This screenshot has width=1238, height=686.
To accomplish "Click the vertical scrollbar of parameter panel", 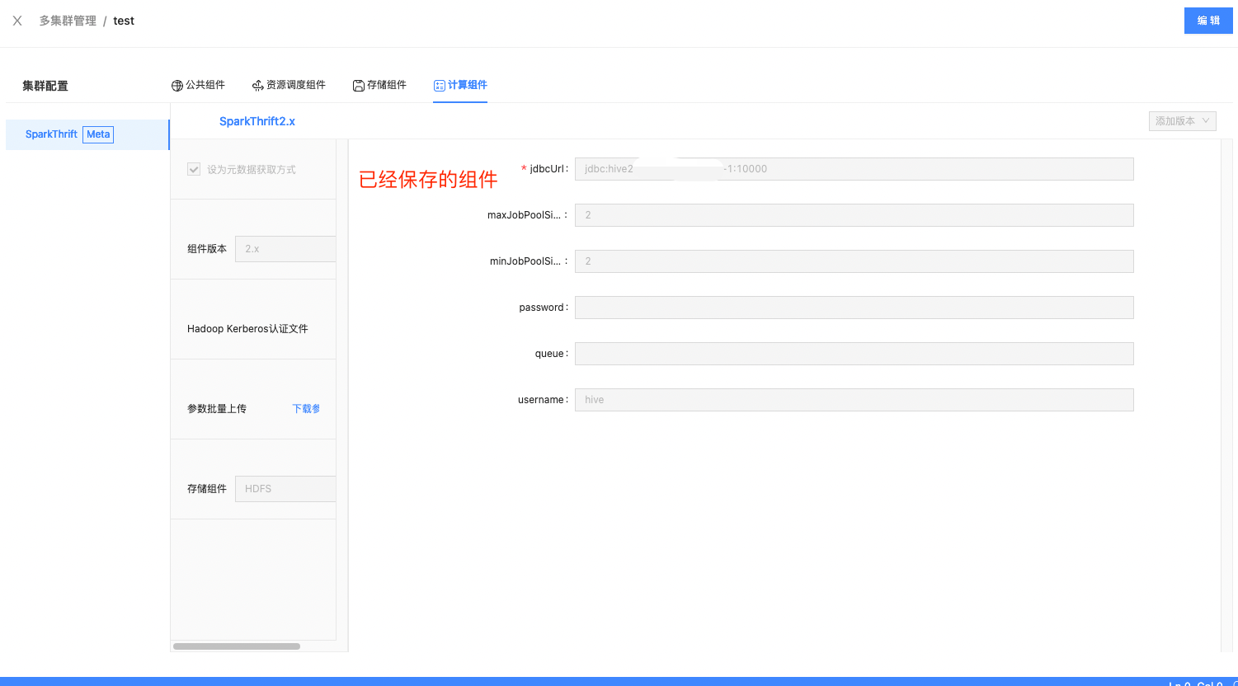I will click(1226, 396).
